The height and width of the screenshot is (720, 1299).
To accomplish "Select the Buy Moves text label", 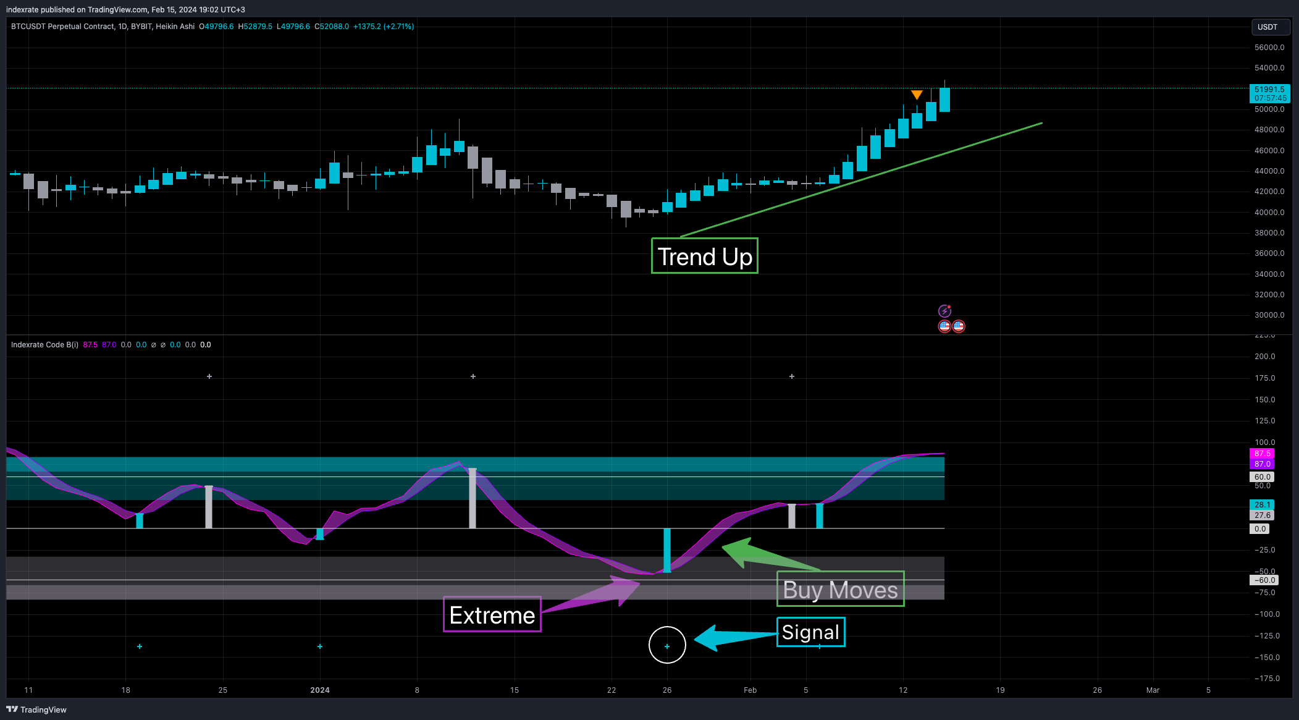I will tap(840, 589).
